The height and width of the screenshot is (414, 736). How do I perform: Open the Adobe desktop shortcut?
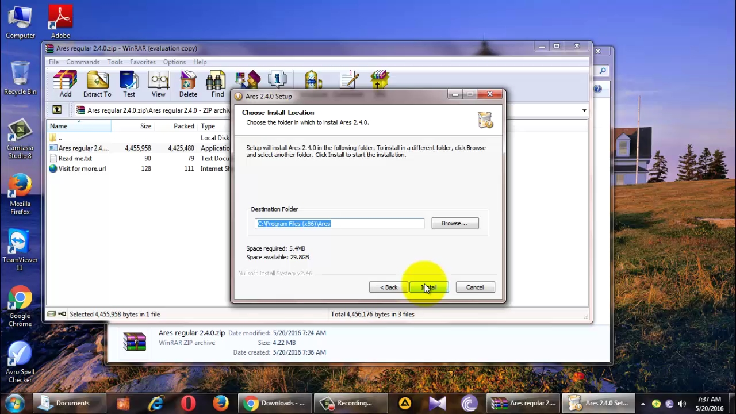click(x=60, y=22)
